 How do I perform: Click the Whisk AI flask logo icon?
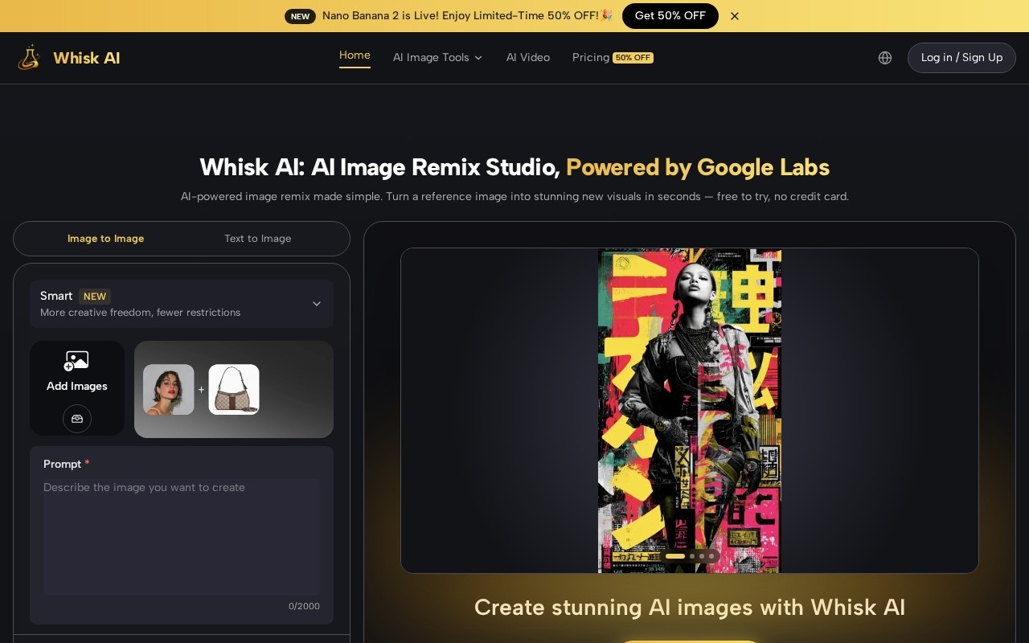29,57
